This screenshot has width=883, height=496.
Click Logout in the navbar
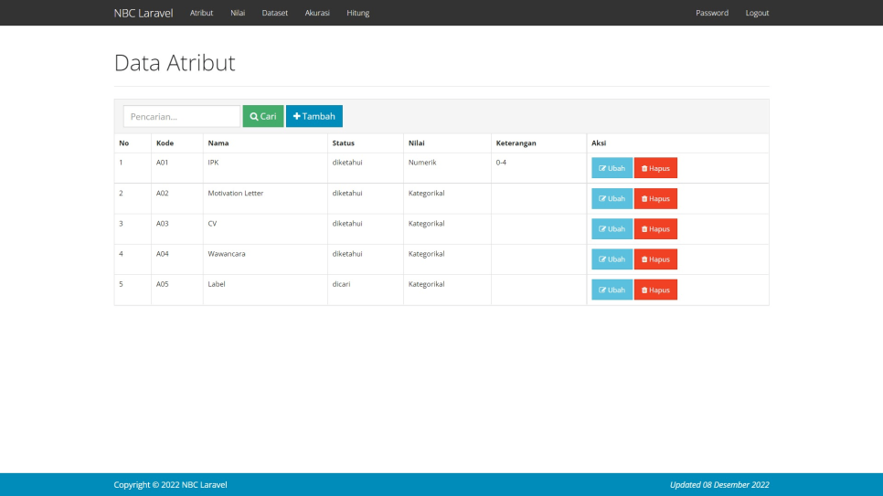(x=757, y=13)
